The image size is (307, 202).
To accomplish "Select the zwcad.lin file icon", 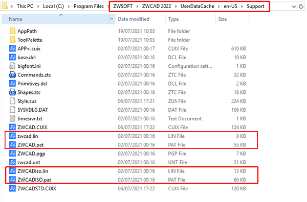I will (x=12, y=136).
